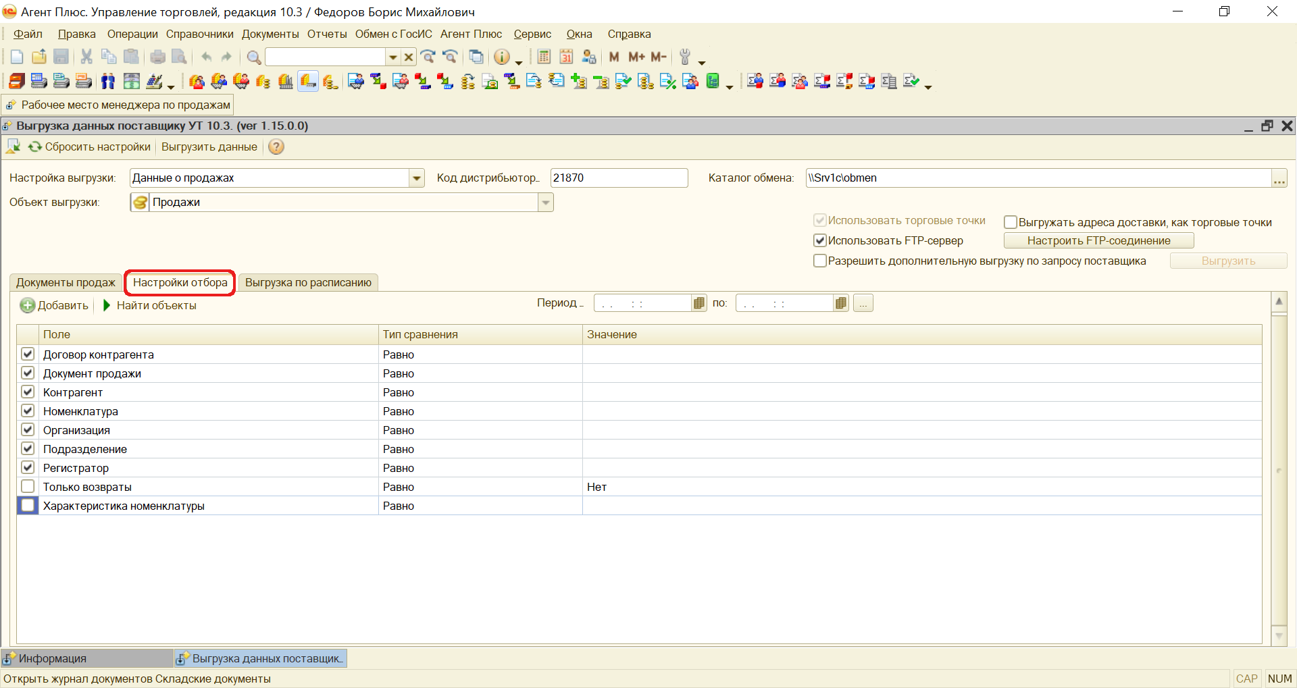Click Выгрузить данные in the command bar
Screen dimensions: 1297x688
coord(209,147)
